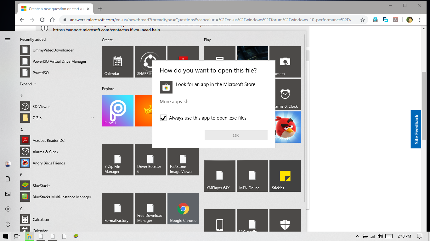
Task: Expand the 7-Zip folder in app list
Action: [x=93, y=118]
